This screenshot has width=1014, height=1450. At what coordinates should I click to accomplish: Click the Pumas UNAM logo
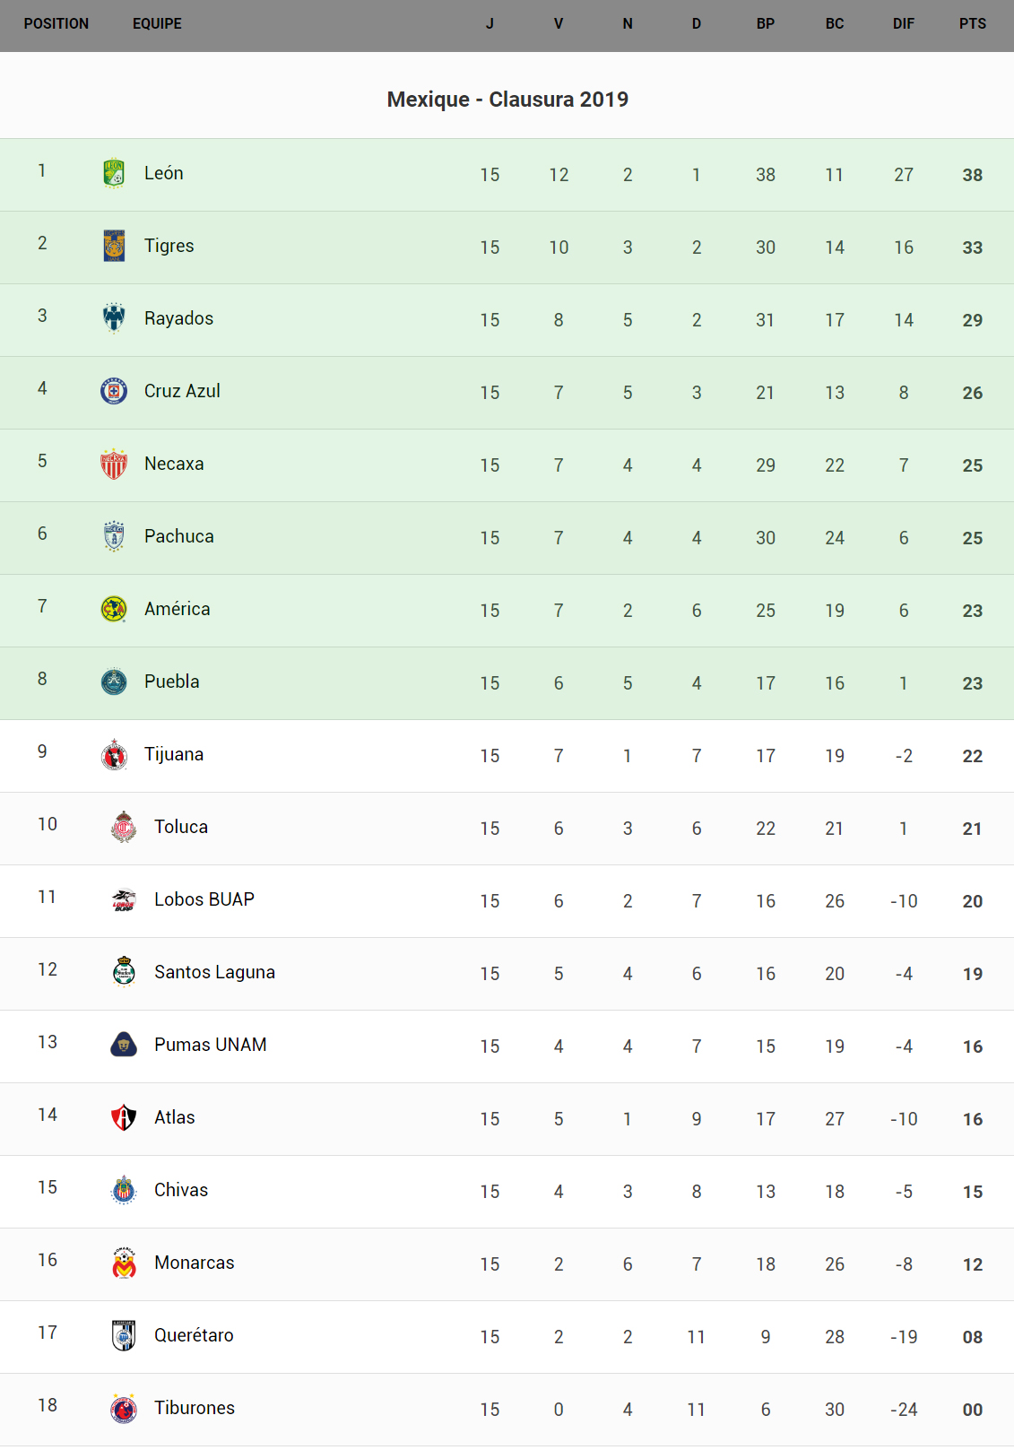tap(124, 1045)
